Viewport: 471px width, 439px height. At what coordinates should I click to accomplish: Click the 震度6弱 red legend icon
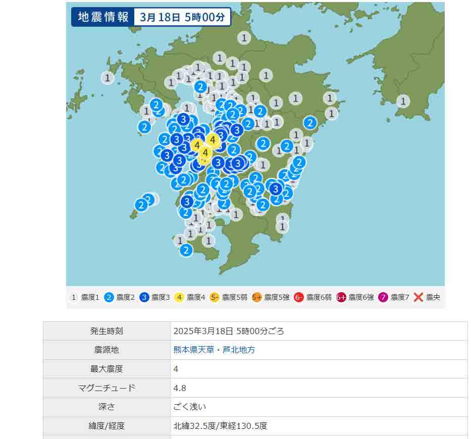coord(299,297)
